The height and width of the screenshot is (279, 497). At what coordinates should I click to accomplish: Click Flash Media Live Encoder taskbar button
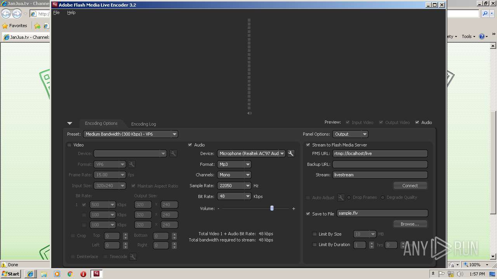[x=96, y=274]
